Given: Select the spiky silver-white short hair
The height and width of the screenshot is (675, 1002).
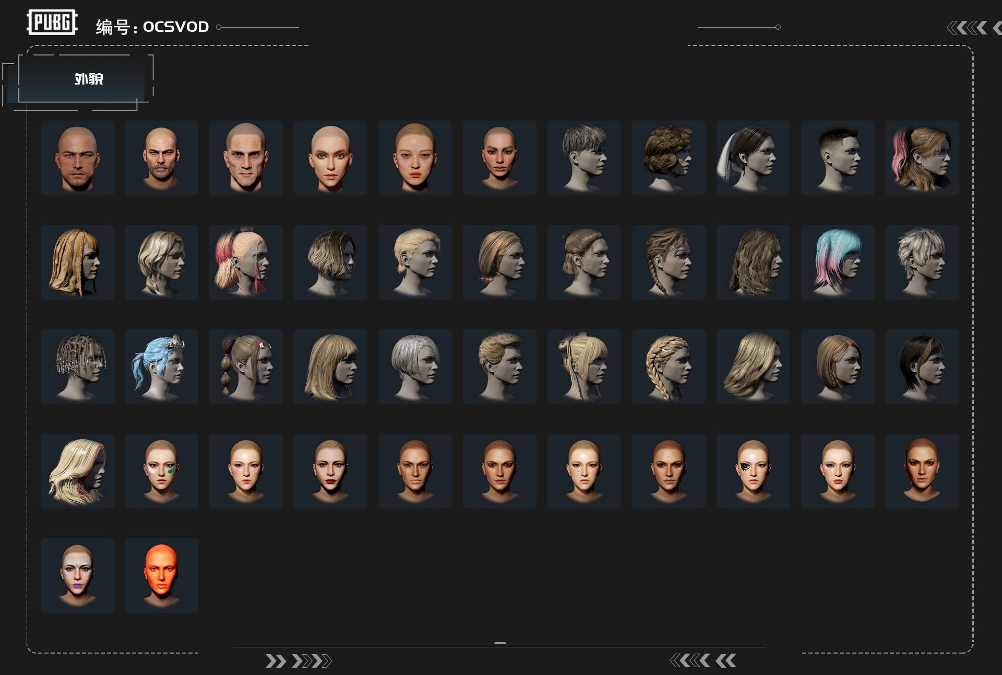Looking at the screenshot, I should 922,262.
